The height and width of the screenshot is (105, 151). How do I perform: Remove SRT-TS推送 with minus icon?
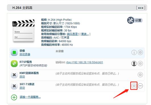[140, 86]
